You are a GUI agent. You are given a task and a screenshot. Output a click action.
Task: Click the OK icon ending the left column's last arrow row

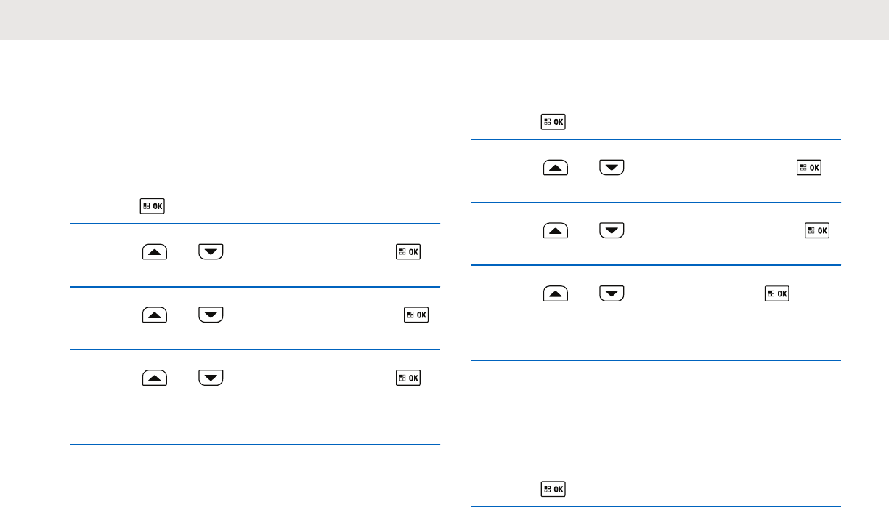point(408,377)
